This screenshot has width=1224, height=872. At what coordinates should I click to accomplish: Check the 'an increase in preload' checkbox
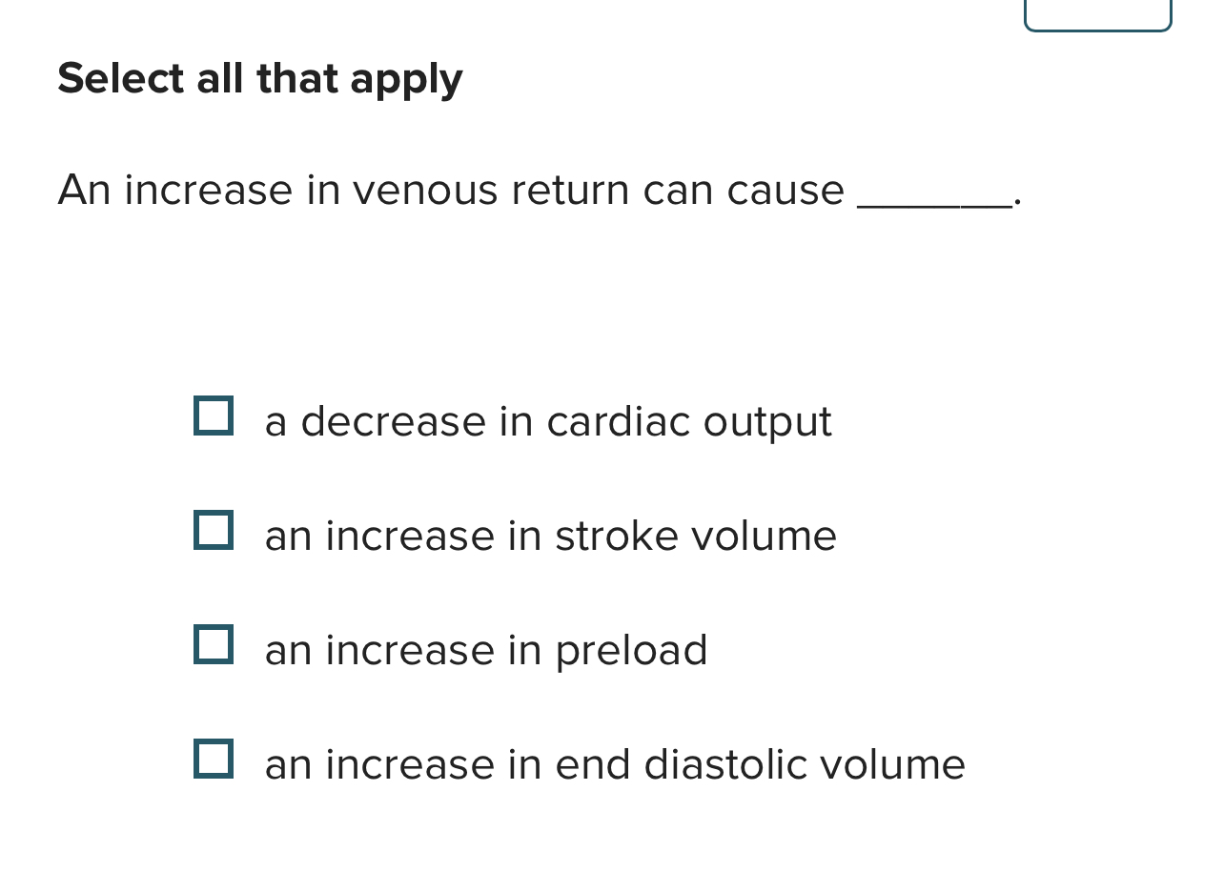(x=214, y=644)
